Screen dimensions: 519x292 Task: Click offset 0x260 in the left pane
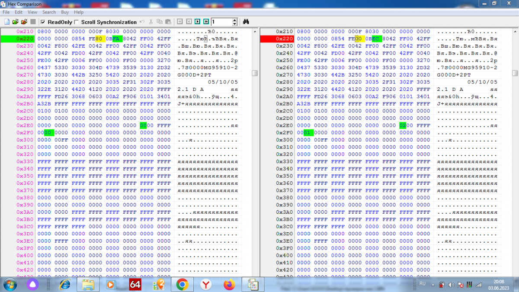point(25,67)
